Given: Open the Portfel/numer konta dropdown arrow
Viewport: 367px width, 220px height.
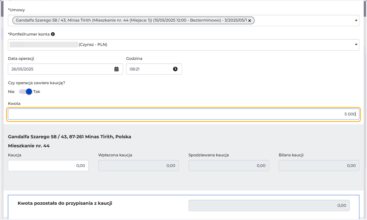Looking at the screenshot, I should coord(356,45).
